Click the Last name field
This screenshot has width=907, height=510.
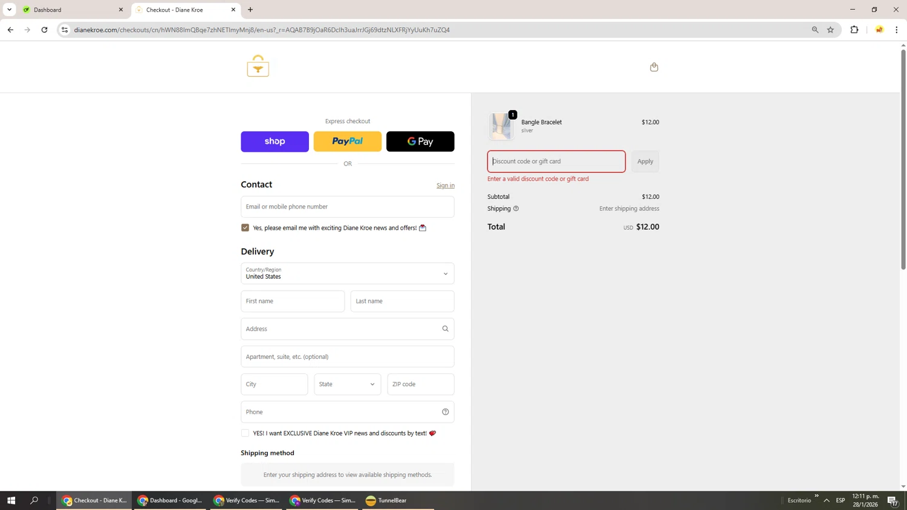(403, 301)
